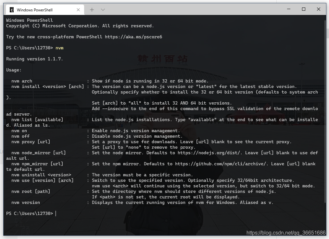Viewport: 329px width, 239px height.
Task: Click 'The version must be a specific version.' text
Action: [x=142, y=175]
